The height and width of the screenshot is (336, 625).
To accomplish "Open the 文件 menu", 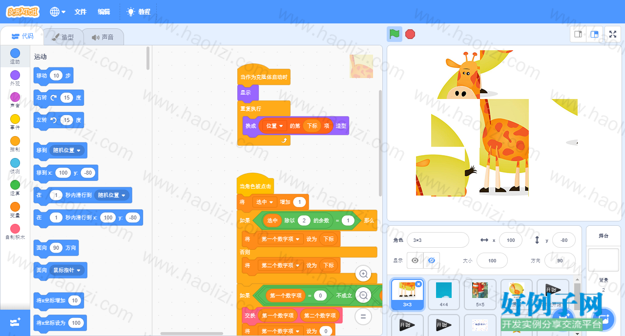I will coord(80,12).
